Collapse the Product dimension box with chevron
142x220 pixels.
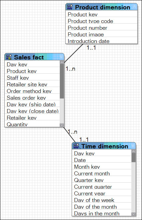tap(134, 7)
